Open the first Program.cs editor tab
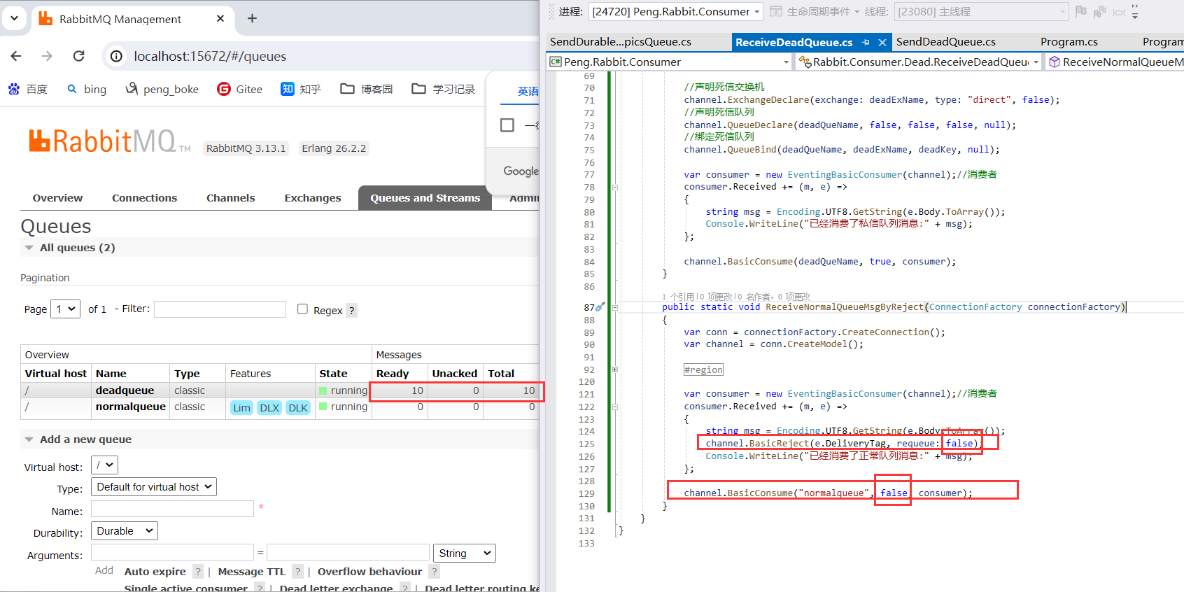 (x=1069, y=42)
